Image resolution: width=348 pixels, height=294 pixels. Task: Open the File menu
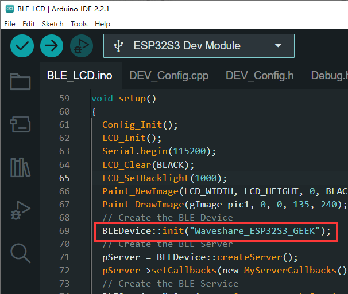point(10,24)
